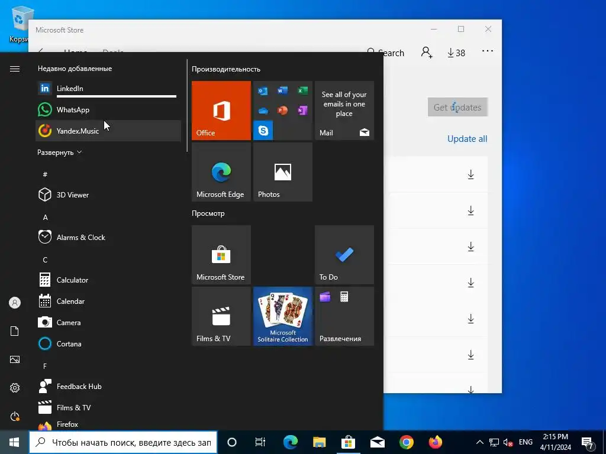Open the Mail app on the taskbar
Viewport: 606px width, 454px height.
pos(377,442)
